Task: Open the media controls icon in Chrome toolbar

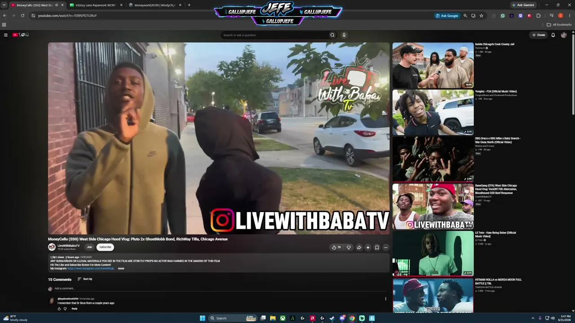Action: pos(552,16)
